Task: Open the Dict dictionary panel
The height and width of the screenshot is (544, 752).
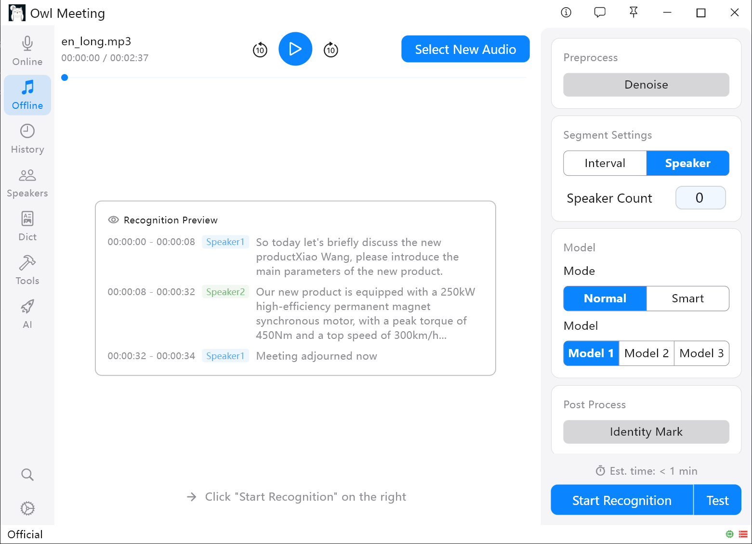Action: pos(27,225)
